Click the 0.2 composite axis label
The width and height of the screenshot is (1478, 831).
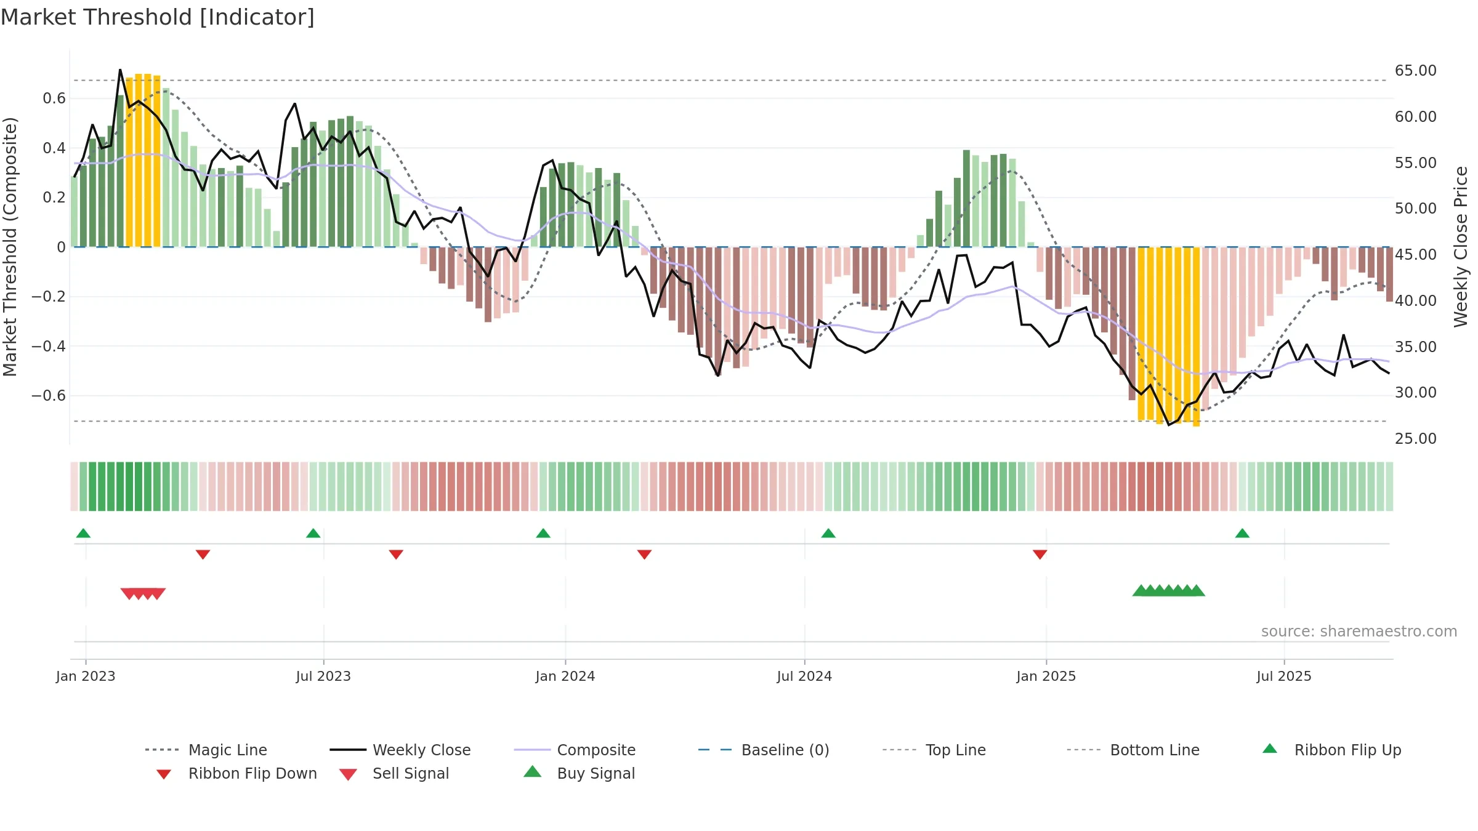(x=54, y=197)
